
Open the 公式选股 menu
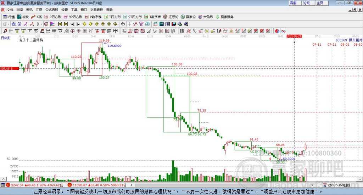coord(52,10)
